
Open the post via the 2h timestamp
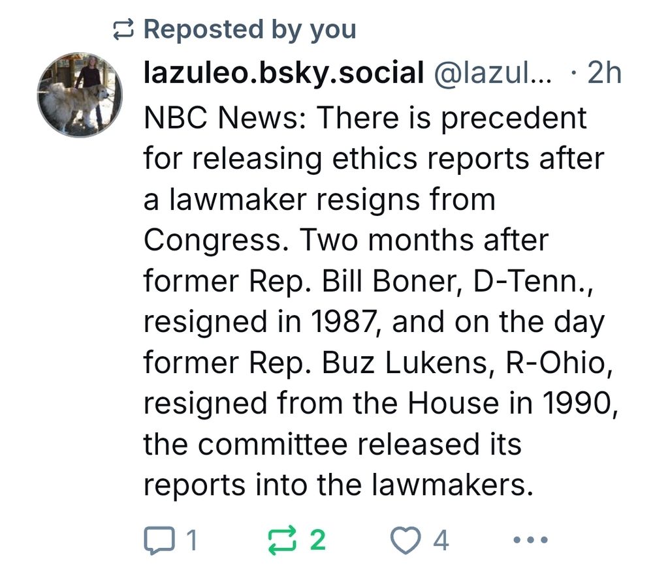click(x=604, y=73)
